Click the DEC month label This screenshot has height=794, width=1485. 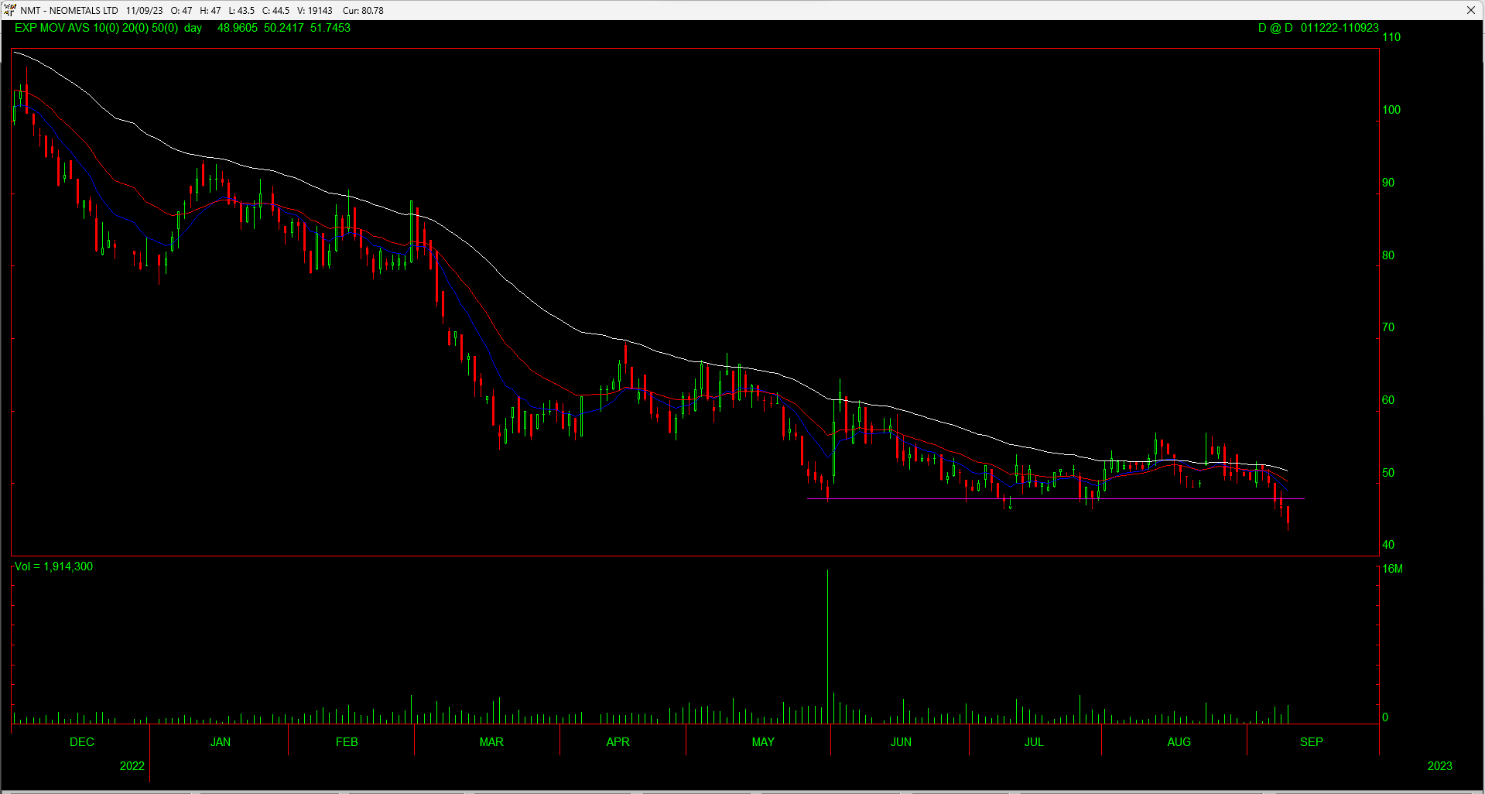(x=82, y=742)
